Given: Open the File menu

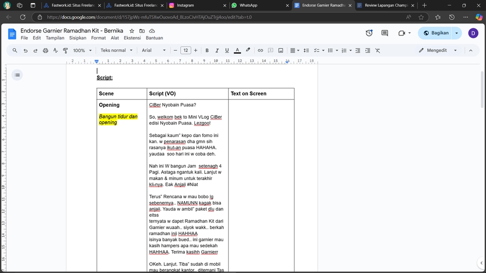Looking at the screenshot, I should pos(24,38).
